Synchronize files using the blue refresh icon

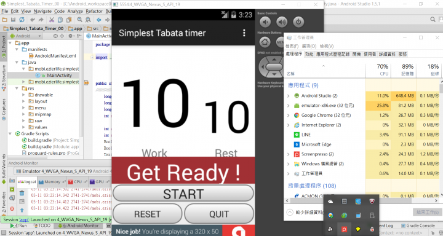[x=22, y=20]
